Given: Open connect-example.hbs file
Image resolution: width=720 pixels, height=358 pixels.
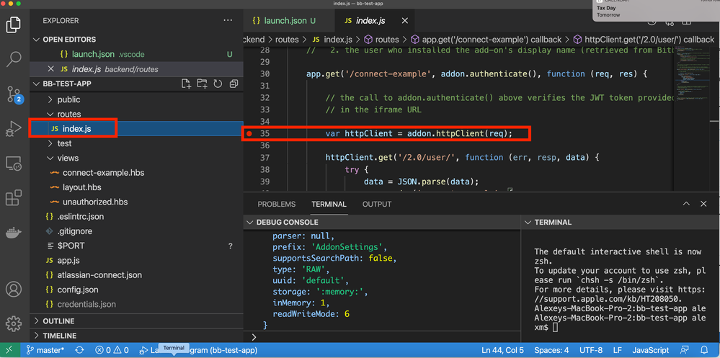Looking at the screenshot, I should [102, 173].
